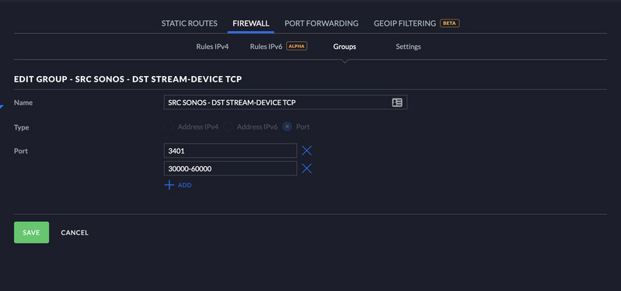
Task: Open the firewall Settings sub-tab
Action: [x=408, y=47]
